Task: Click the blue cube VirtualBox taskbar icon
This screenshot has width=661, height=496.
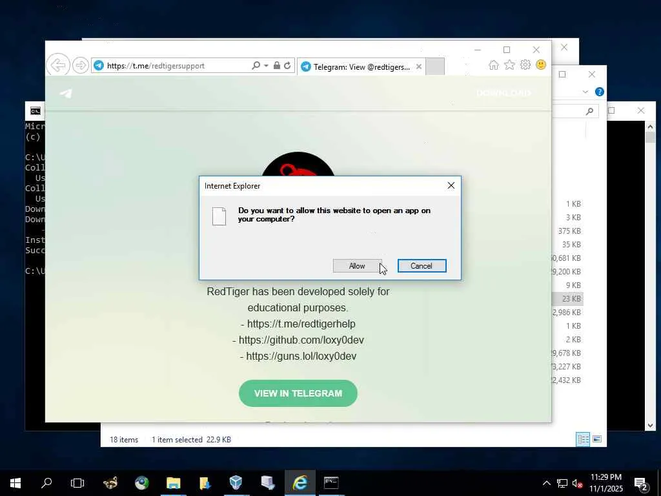Action: [x=236, y=483]
